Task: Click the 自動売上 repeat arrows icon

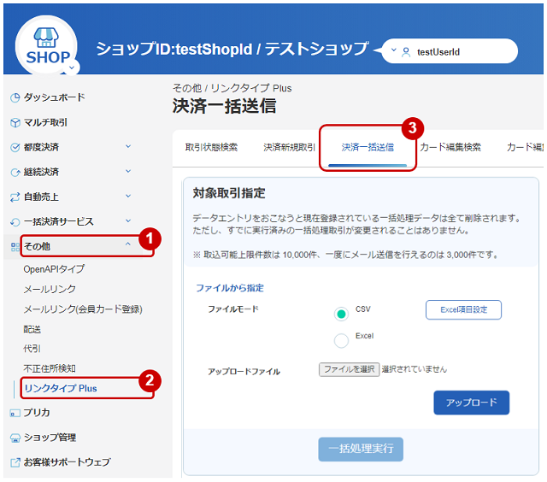Action: pyautogui.click(x=15, y=197)
